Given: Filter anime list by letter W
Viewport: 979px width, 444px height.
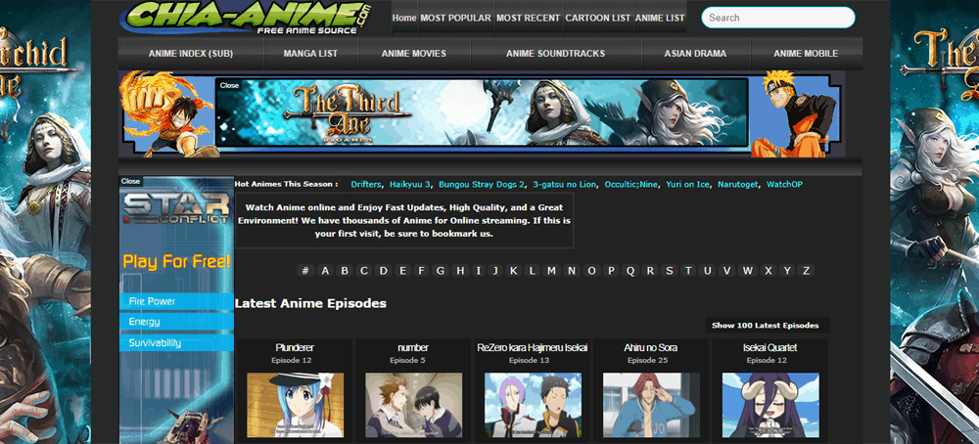Looking at the screenshot, I should coord(747,271).
